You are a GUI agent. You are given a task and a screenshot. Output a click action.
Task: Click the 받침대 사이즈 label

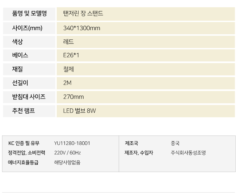coord(29,97)
